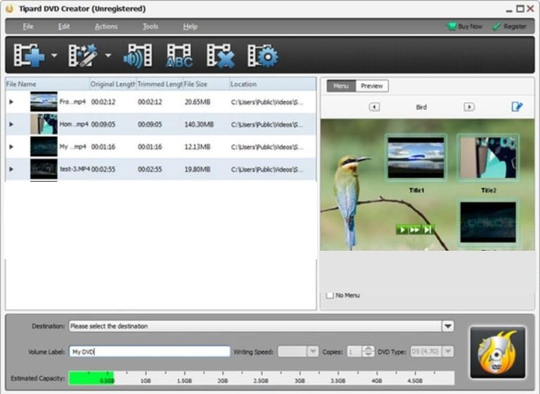540x394 pixels.
Task: Switch to the Menu tab
Action: 341,86
